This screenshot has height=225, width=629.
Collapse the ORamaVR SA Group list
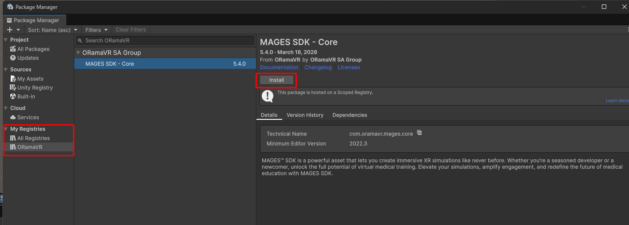(78, 53)
